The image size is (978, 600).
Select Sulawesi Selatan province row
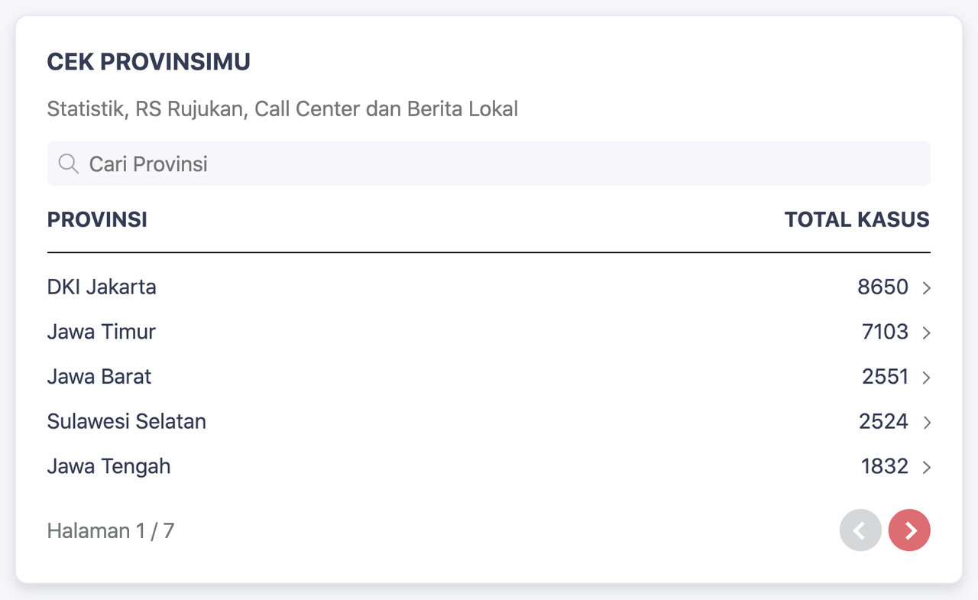[x=127, y=421]
